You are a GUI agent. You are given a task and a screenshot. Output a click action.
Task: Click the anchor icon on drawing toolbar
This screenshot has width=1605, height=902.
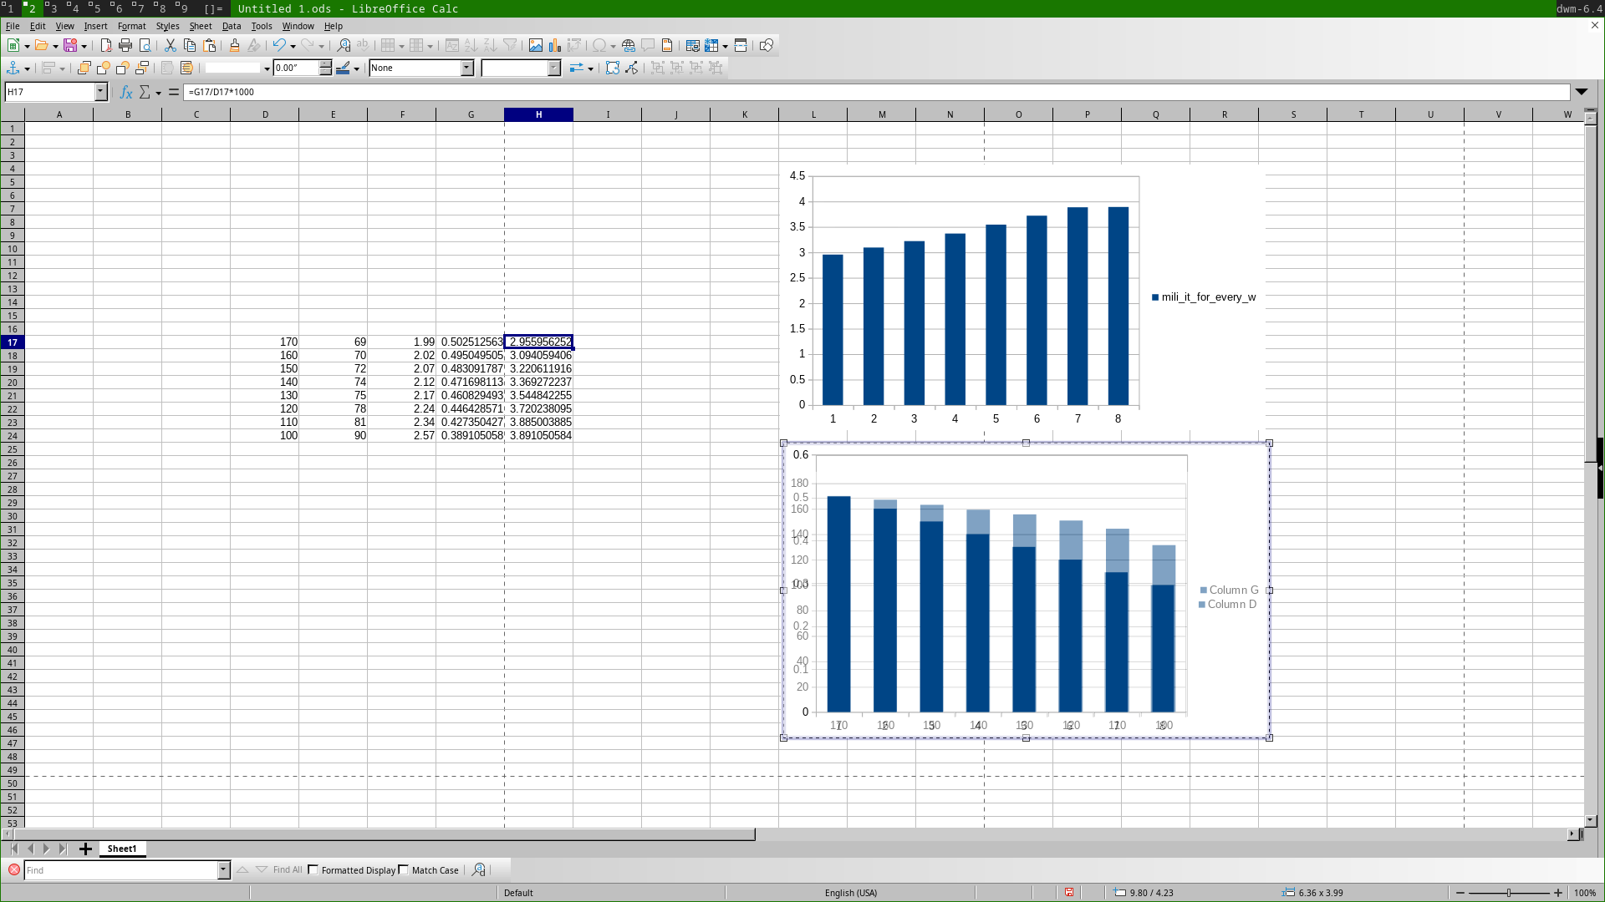pyautogui.click(x=13, y=68)
